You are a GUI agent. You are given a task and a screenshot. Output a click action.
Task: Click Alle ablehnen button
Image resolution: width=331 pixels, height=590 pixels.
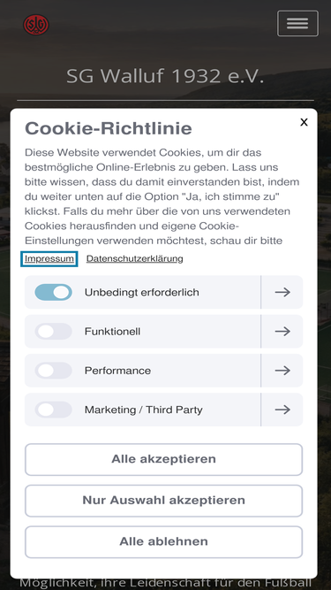(x=163, y=542)
